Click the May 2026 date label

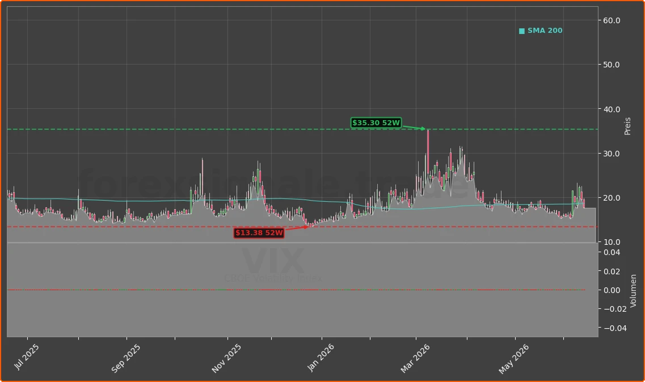(x=514, y=359)
